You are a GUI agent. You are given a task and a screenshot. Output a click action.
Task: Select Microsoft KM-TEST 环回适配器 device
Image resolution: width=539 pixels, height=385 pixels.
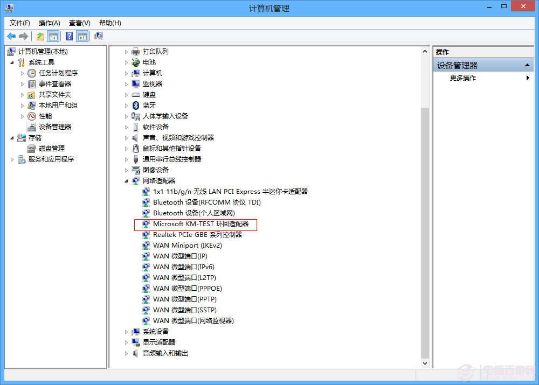coord(201,224)
